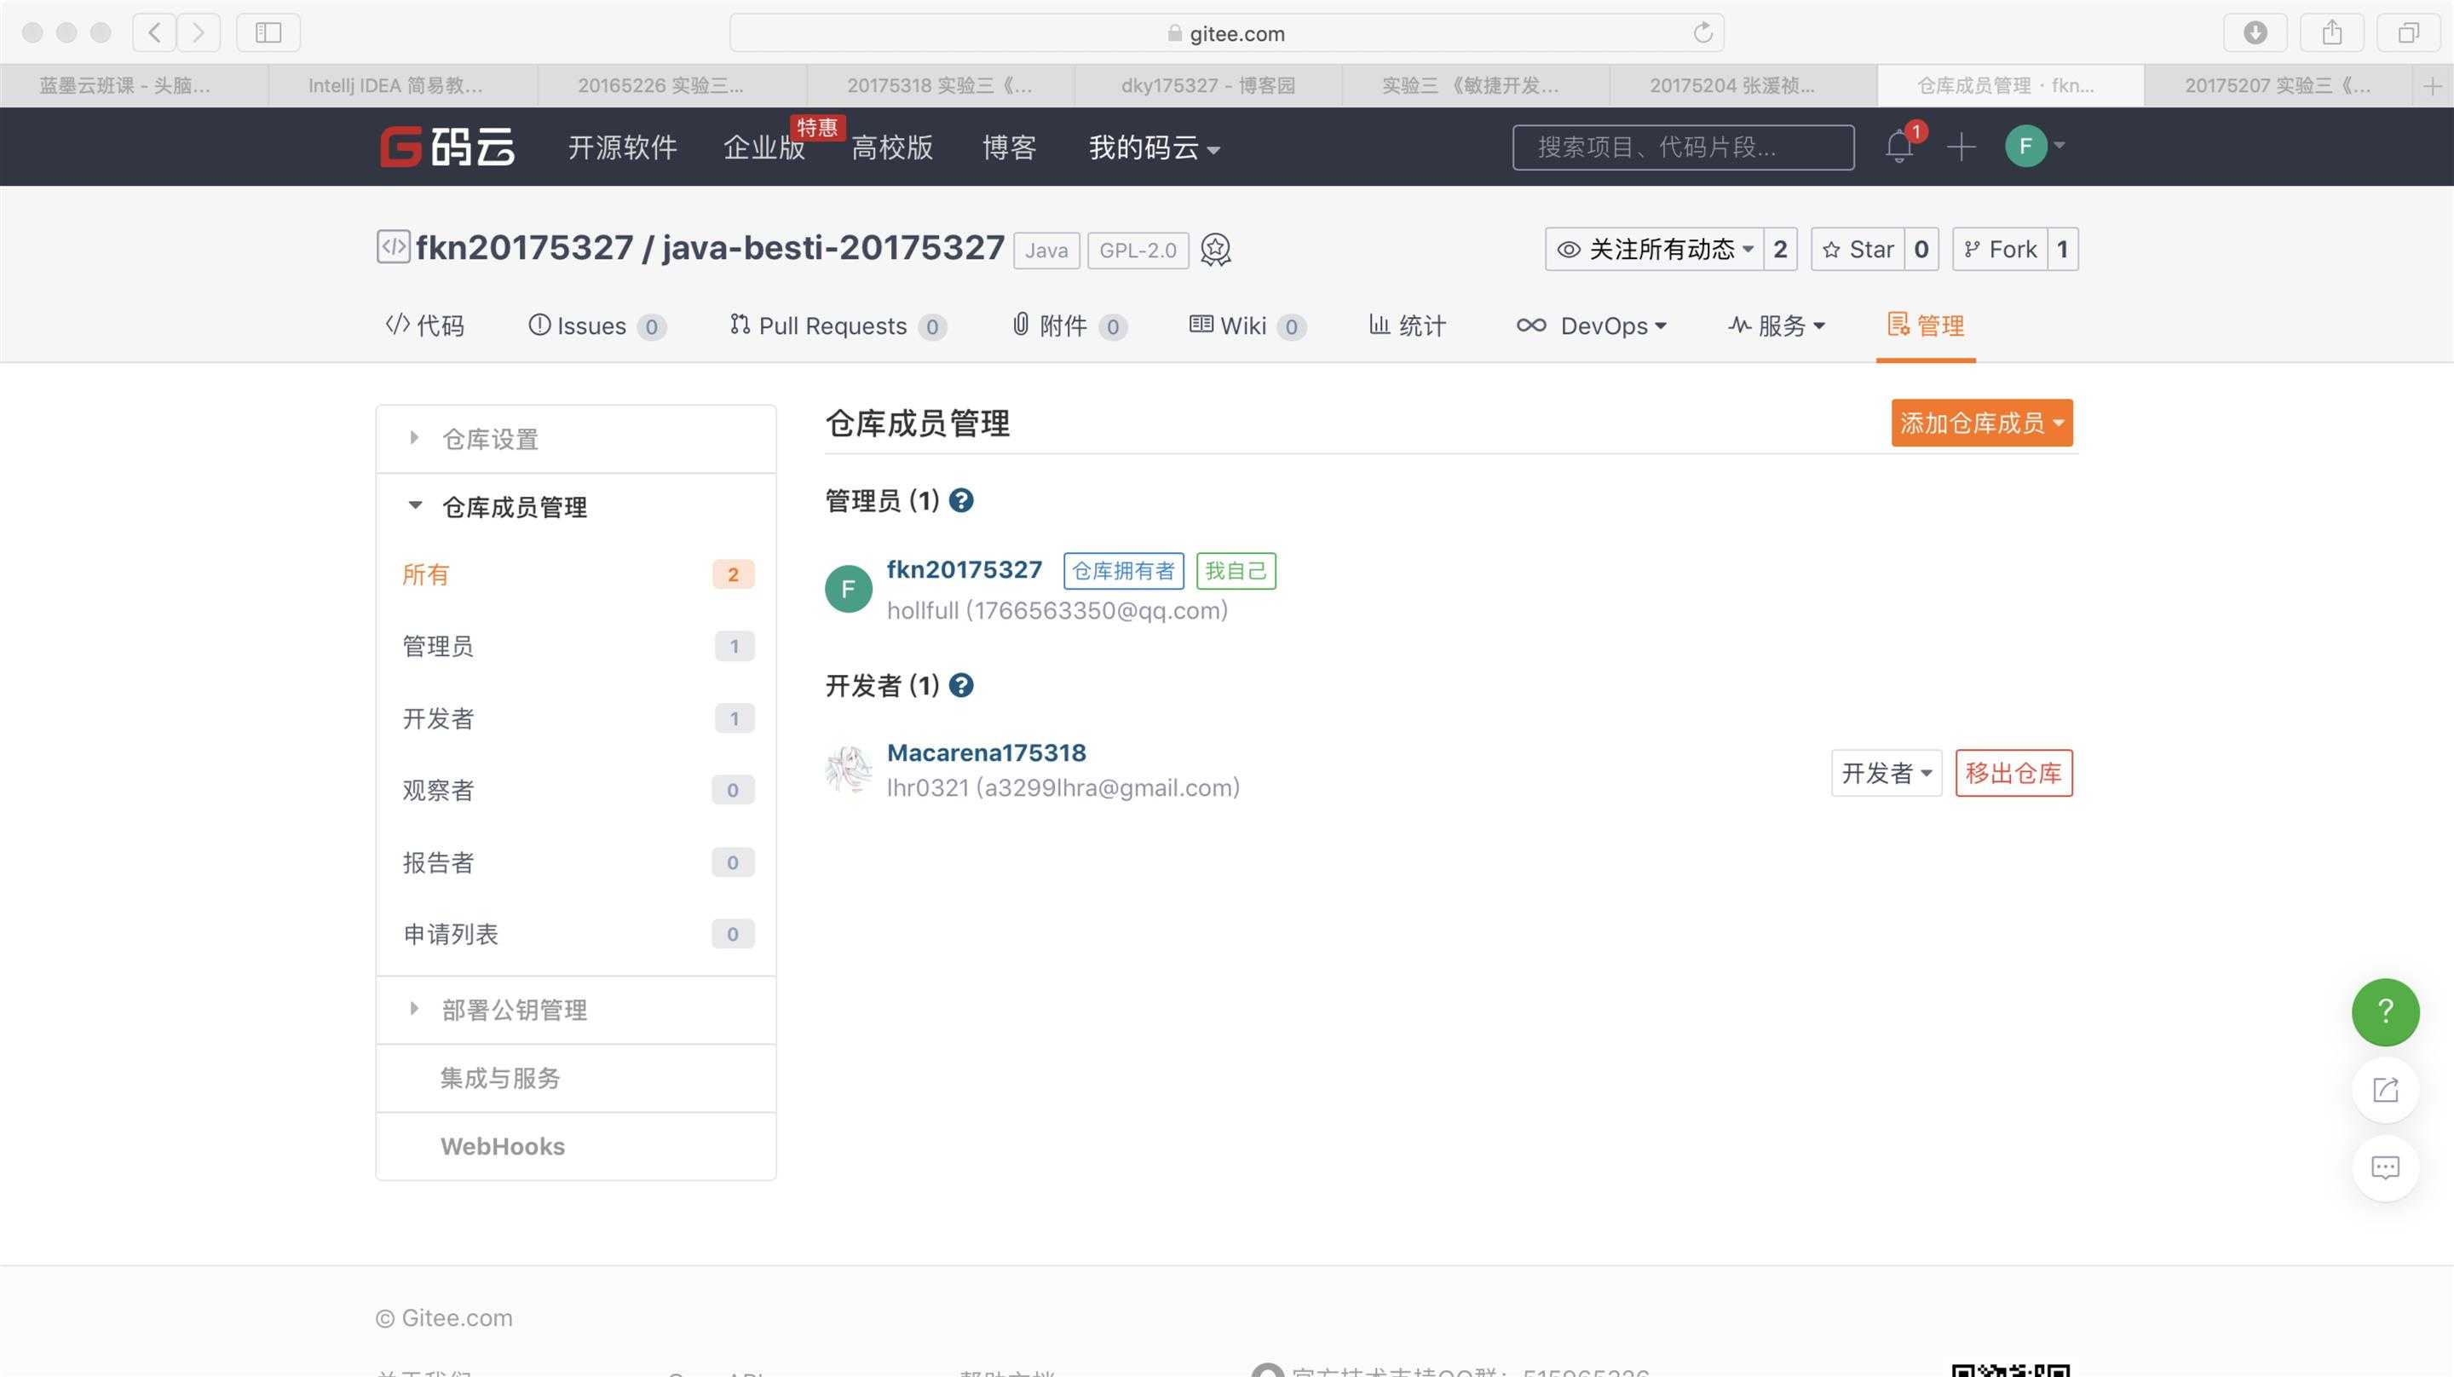
Task: Click 开源软件 in top navigation
Action: [x=622, y=147]
